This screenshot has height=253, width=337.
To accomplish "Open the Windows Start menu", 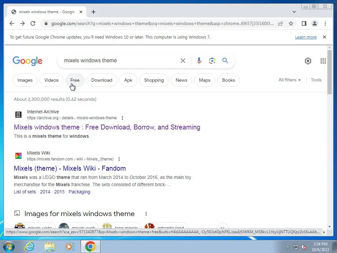I will 9,246.
